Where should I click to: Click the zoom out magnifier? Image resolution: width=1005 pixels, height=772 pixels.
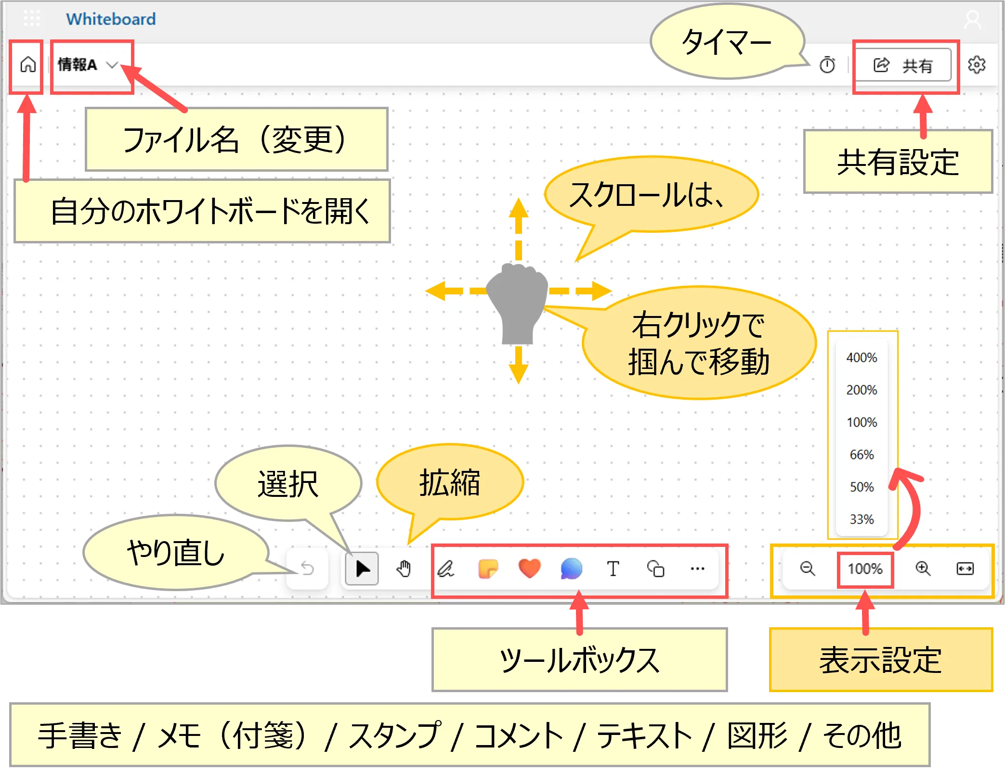(x=807, y=569)
